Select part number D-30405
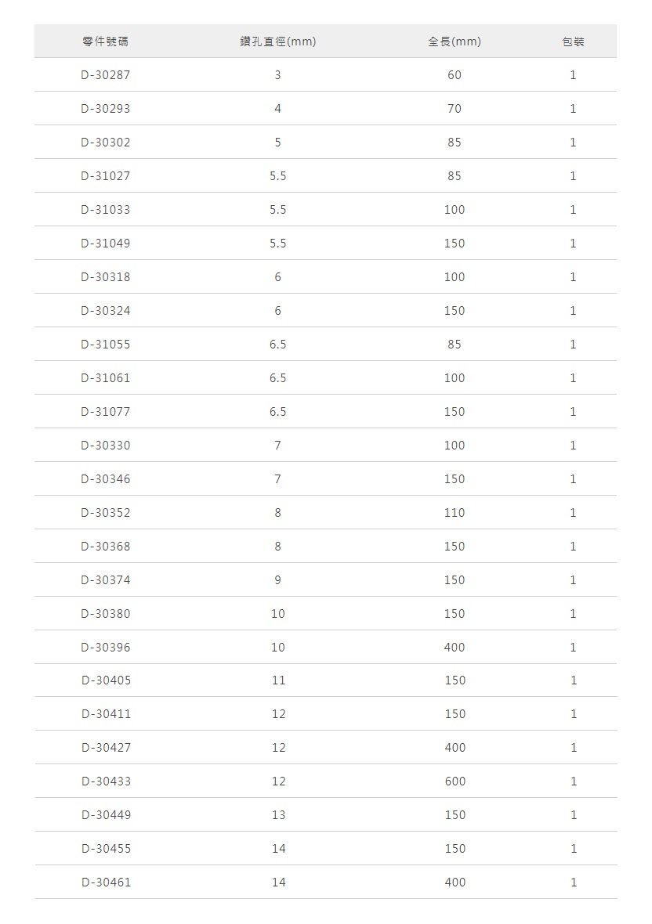This screenshot has height=924, width=652. (106, 680)
